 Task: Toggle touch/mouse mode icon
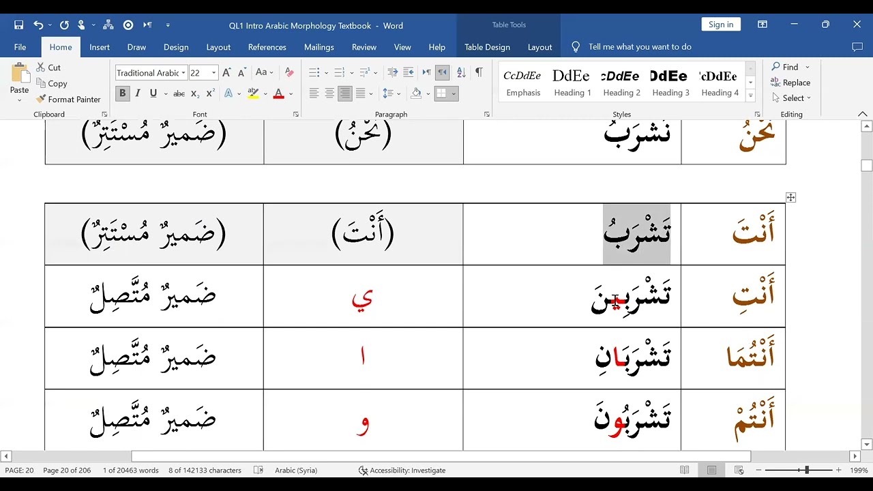(x=82, y=25)
